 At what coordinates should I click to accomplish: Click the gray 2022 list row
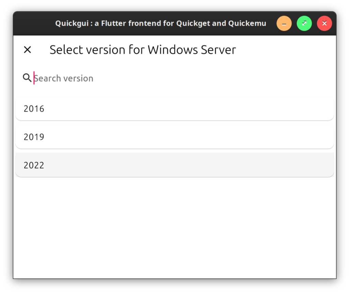tap(174, 165)
